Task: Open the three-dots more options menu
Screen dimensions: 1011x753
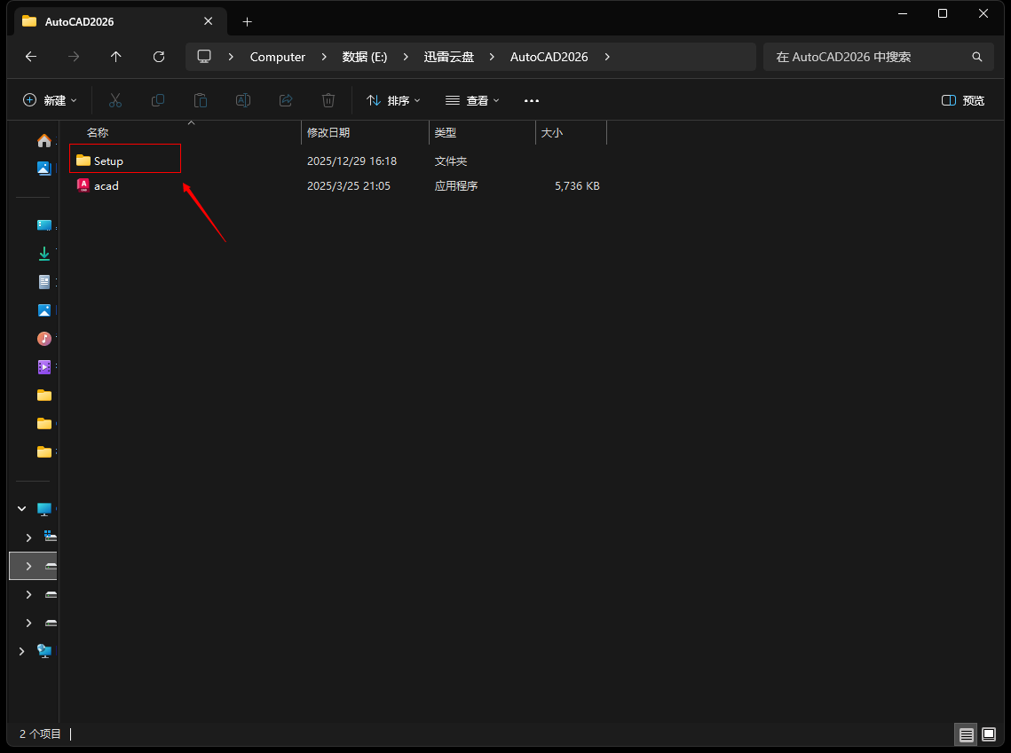Action: tap(532, 100)
